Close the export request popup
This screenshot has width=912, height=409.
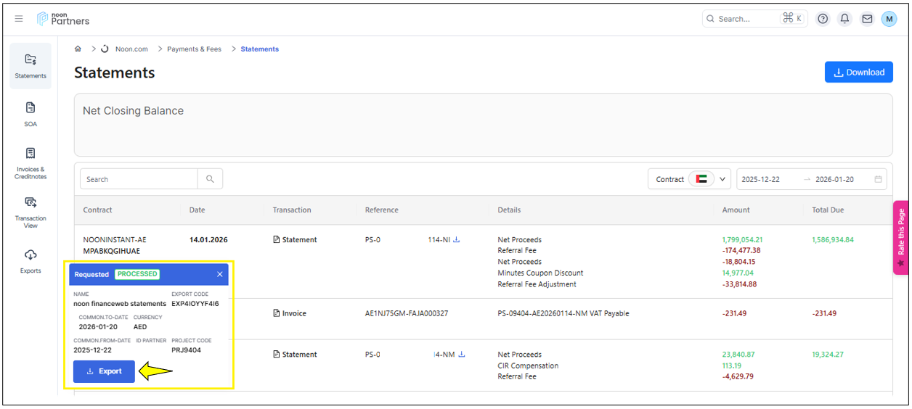220,274
